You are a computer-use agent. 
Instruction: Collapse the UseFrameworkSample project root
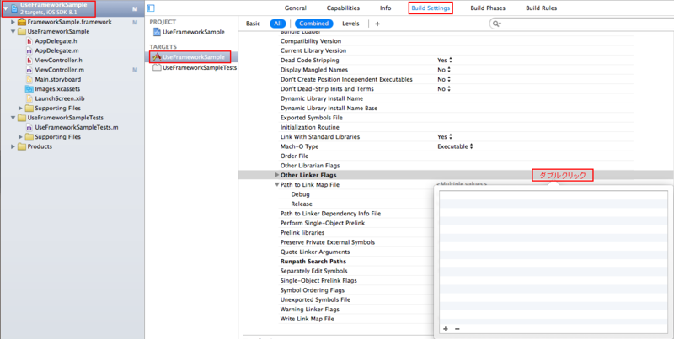click(x=6, y=8)
